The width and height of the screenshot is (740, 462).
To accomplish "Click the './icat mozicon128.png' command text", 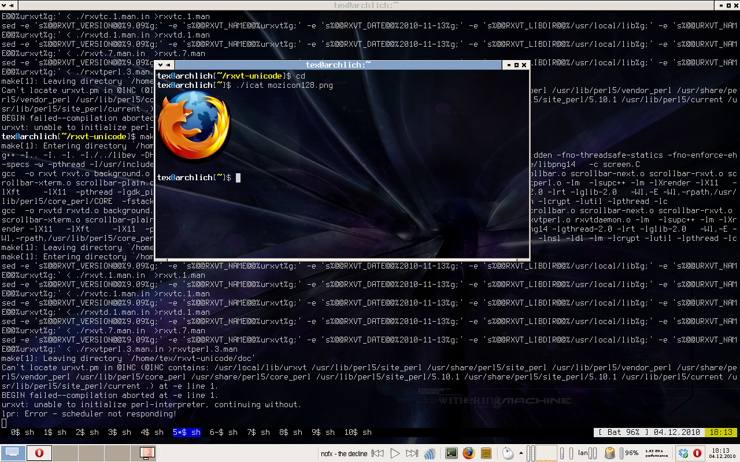I will coord(285,85).
